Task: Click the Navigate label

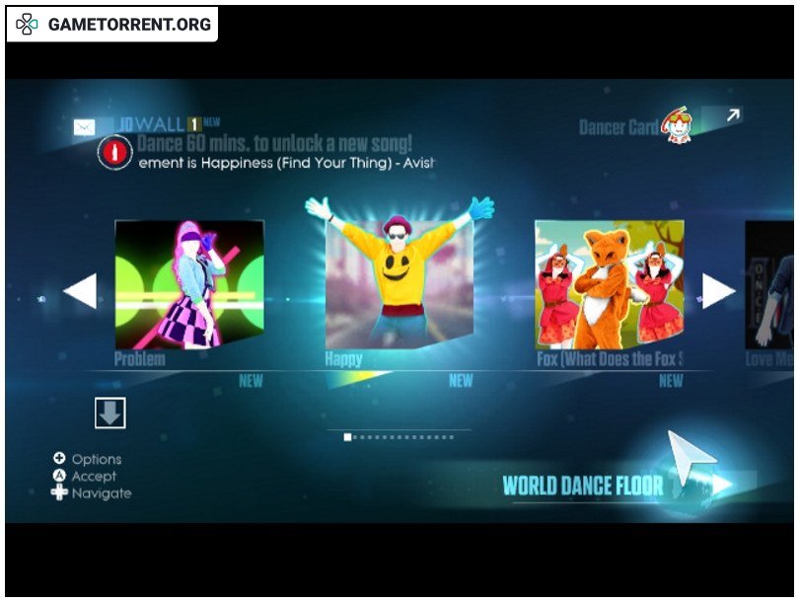Action: pyautogui.click(x=102, y=493)
